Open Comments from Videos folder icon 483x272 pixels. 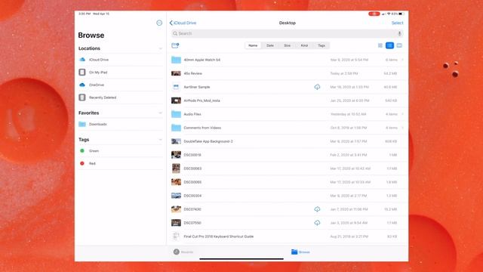click(x=176, y=128)
